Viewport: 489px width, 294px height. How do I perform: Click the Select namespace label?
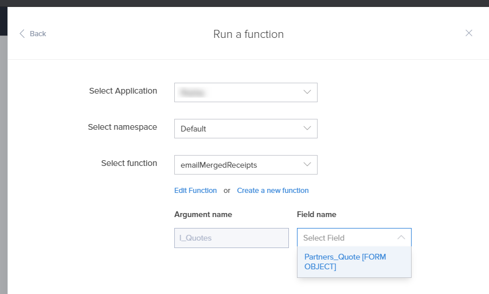(122, 127)
